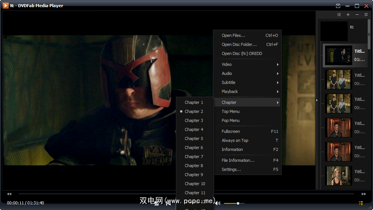Click the minus icon to remove from playlist

pyautogui.click(x=357, y=15)
